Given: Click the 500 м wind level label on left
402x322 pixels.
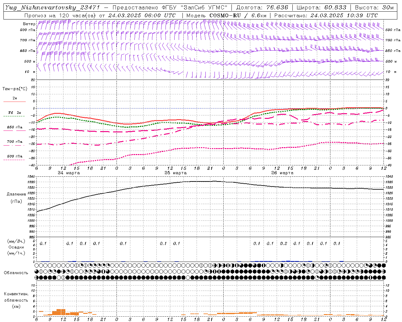Looking at the screenshot, I should 30,61.
